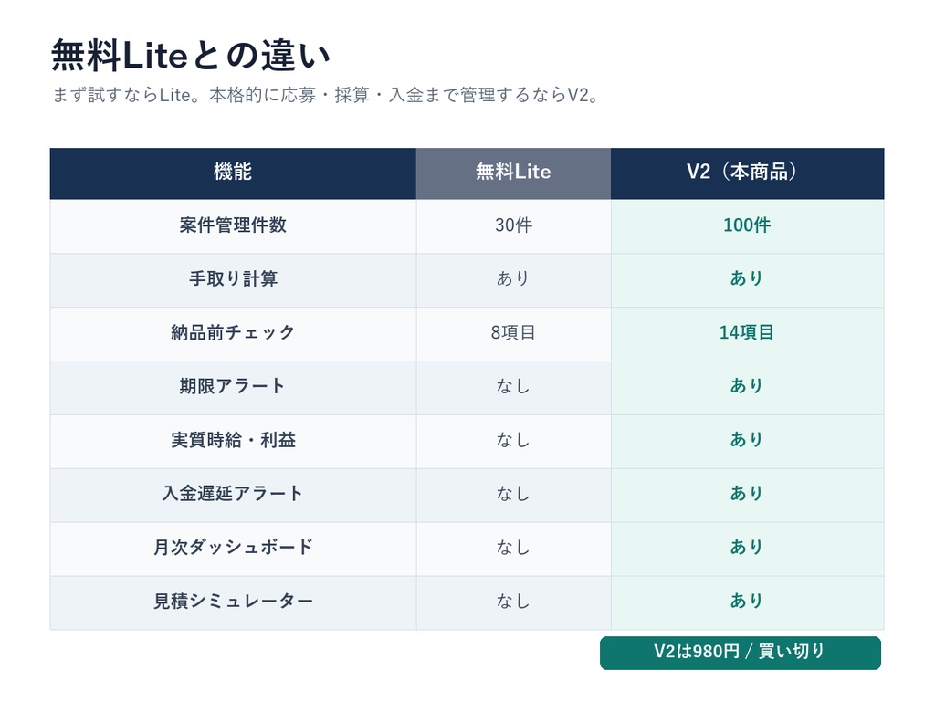935x701 pixels.
Task: Select the '案件管理件数' row label
Action: tap(233, 225)
